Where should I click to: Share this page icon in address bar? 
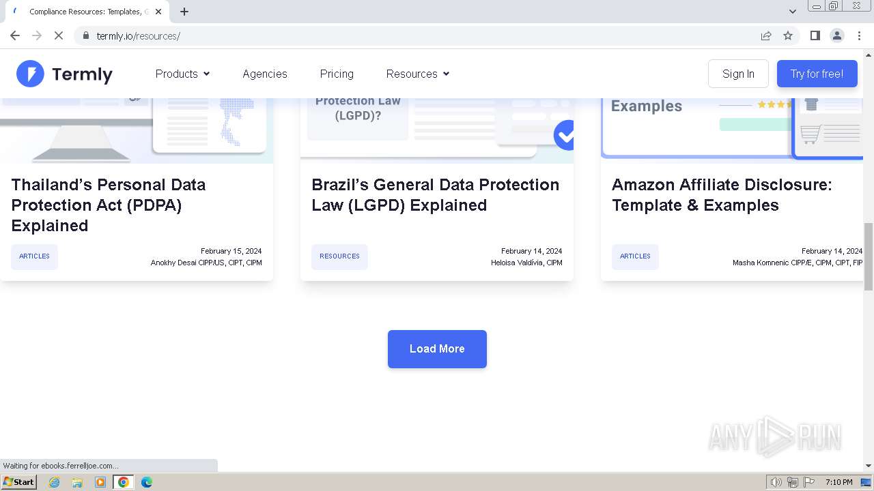[766, 35]
